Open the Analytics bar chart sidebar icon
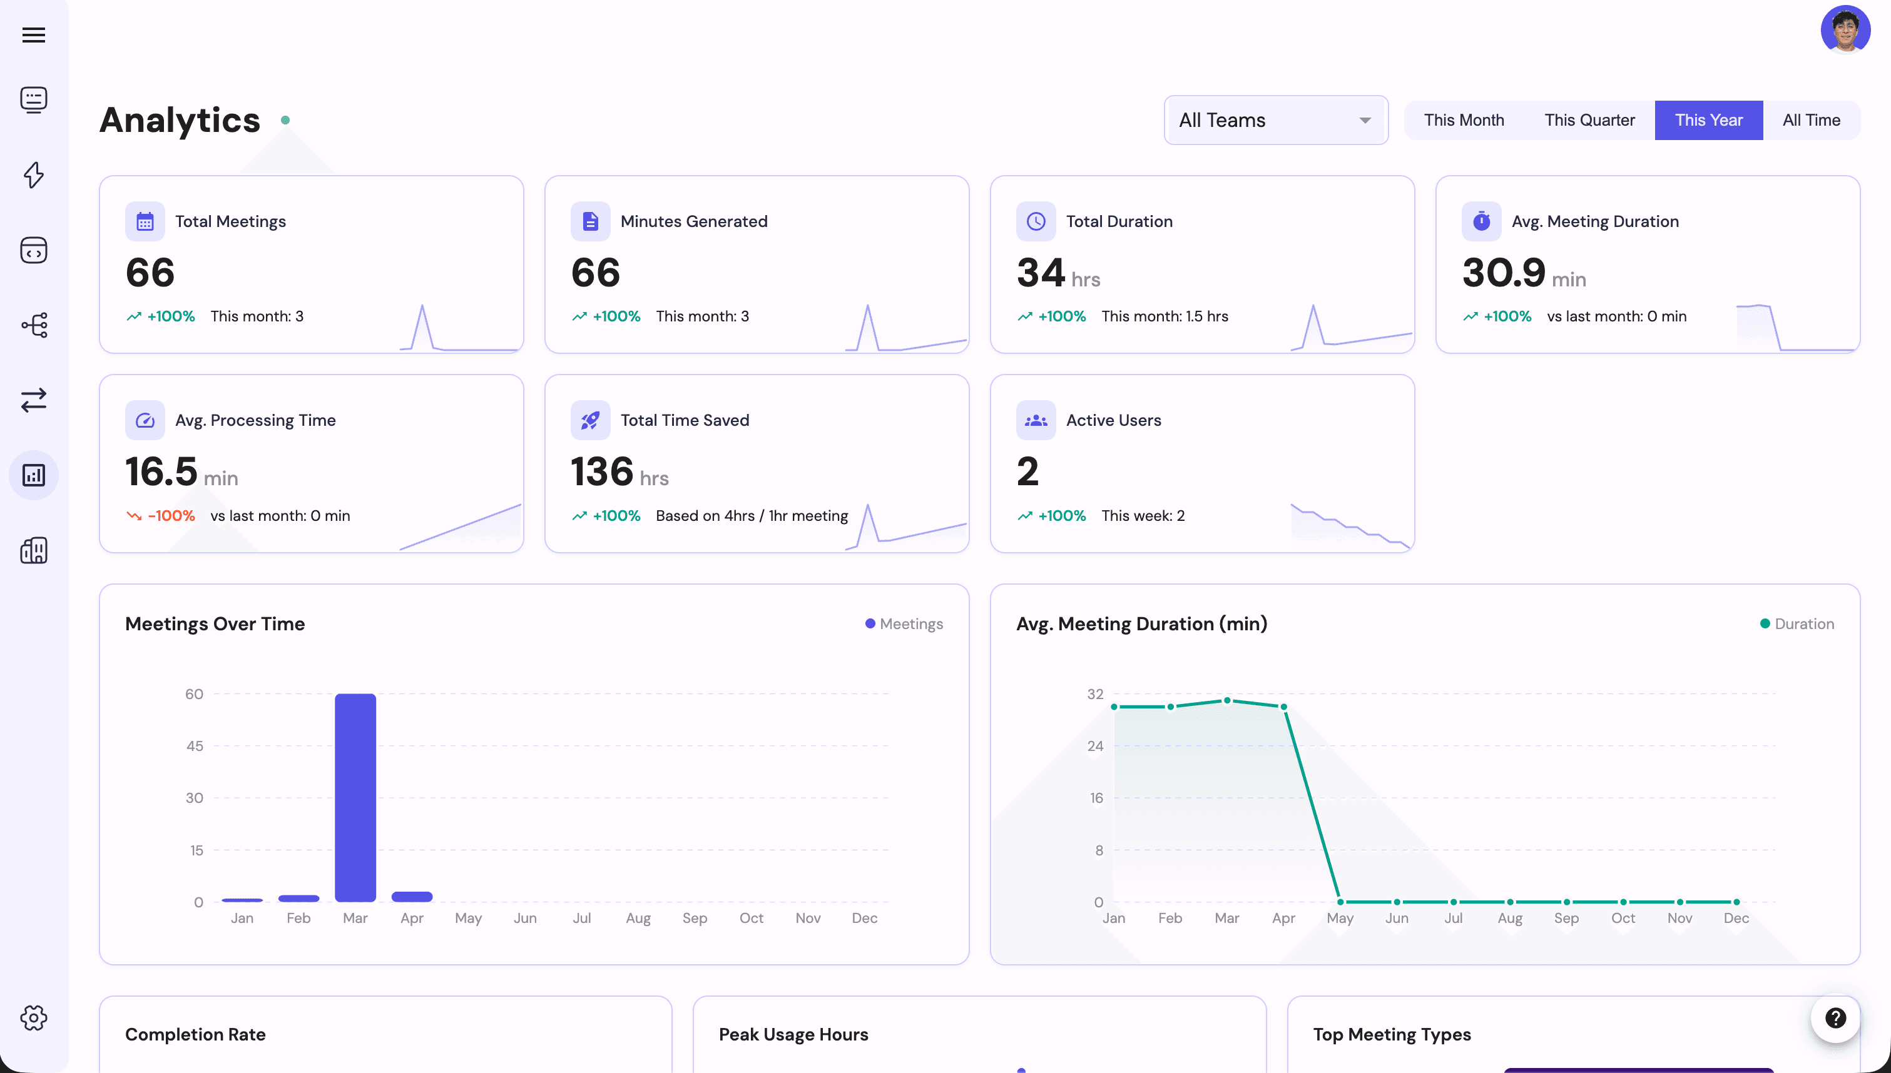The height and width of the screenshot is (1073, 1891). 34,475
